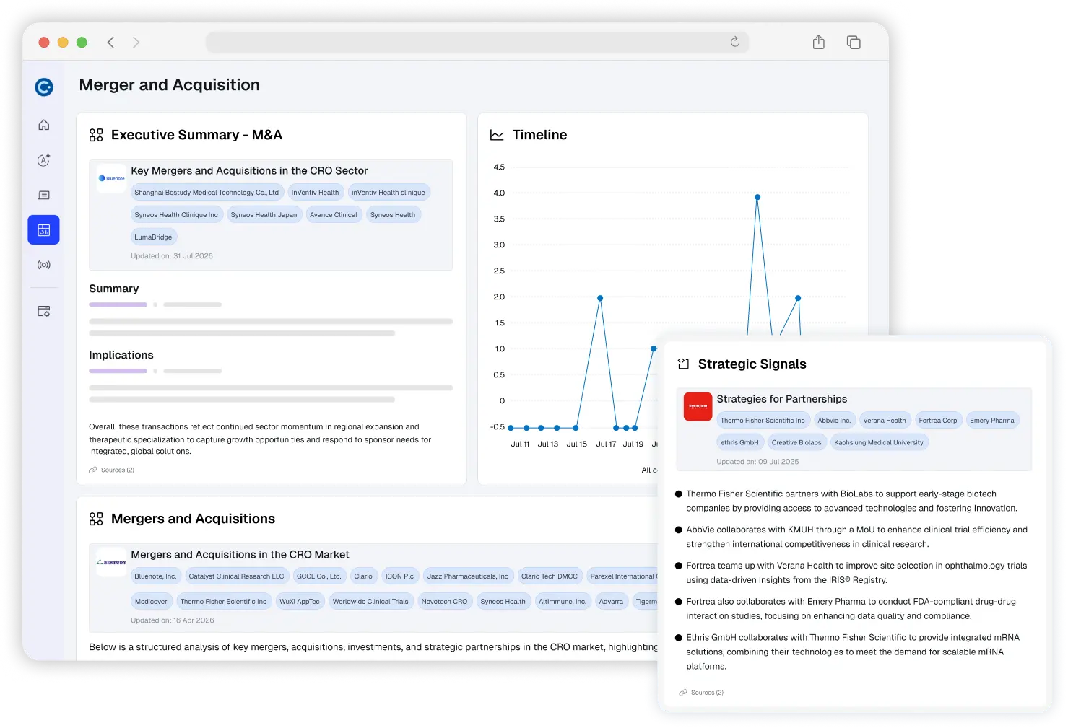The width and height of the screenshot is (1068, 728).
Task: Choose the Emery Pharma tag
Action: click(x=992, y=421)
